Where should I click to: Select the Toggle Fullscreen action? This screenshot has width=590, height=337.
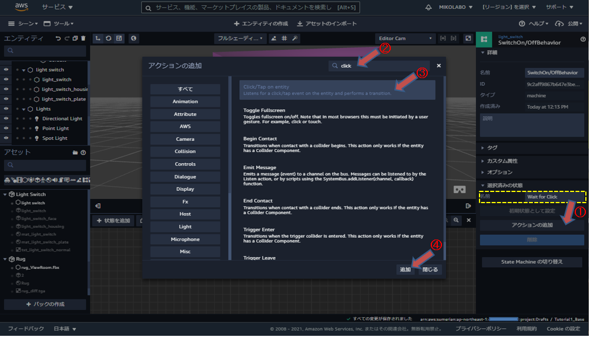(337, 116)
